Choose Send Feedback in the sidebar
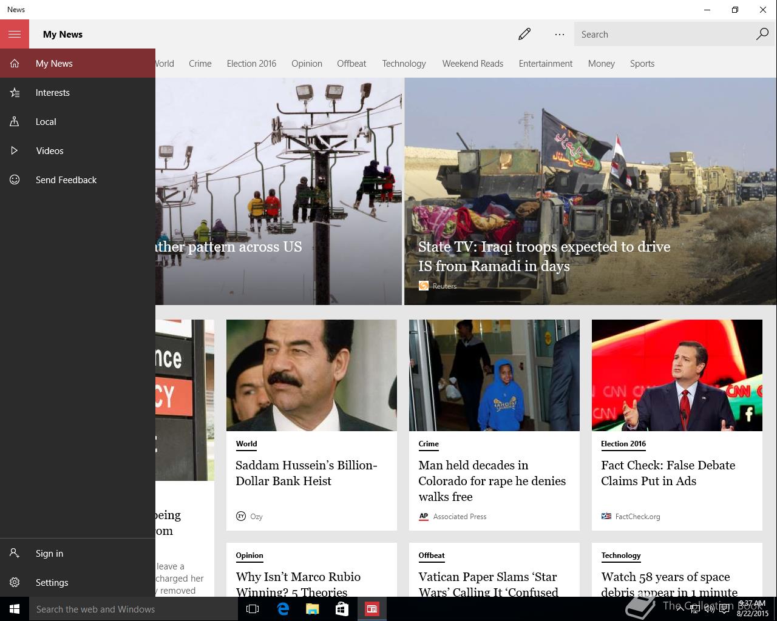Screen dimensions: 777x621 click(78, 180)
